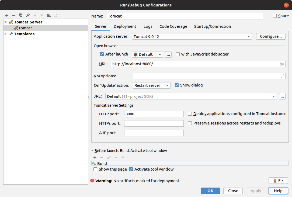The width and height of the screenshot is (292, 197).
Task: Add a Before launch task with plus
Action: click(95, 157)
